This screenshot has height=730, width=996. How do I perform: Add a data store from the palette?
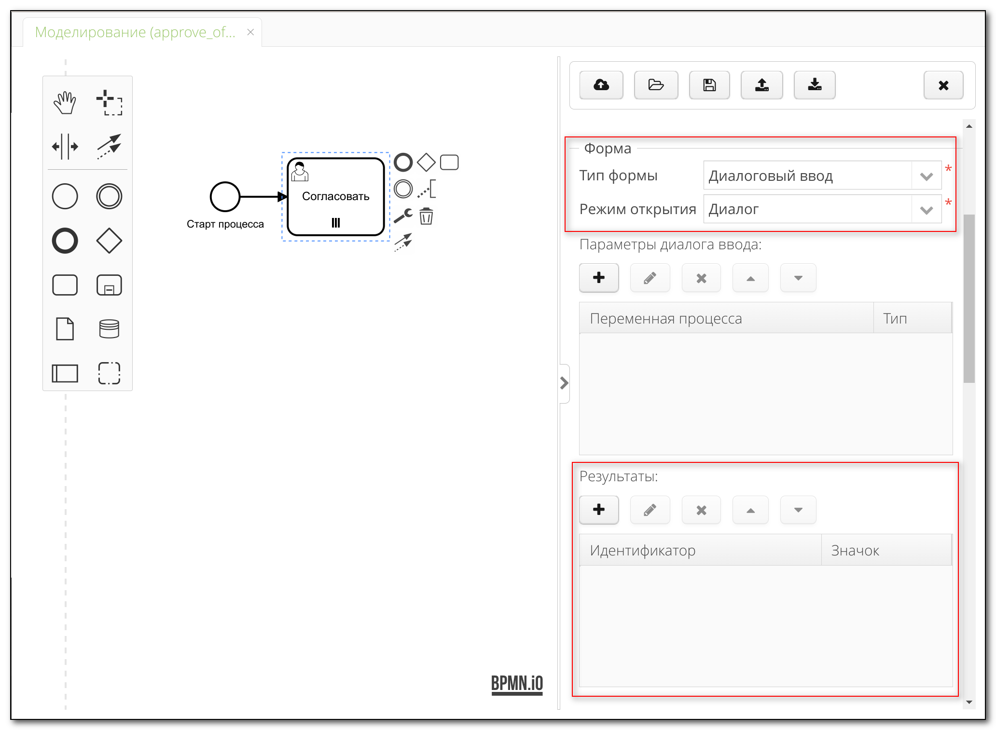point(109,328)
